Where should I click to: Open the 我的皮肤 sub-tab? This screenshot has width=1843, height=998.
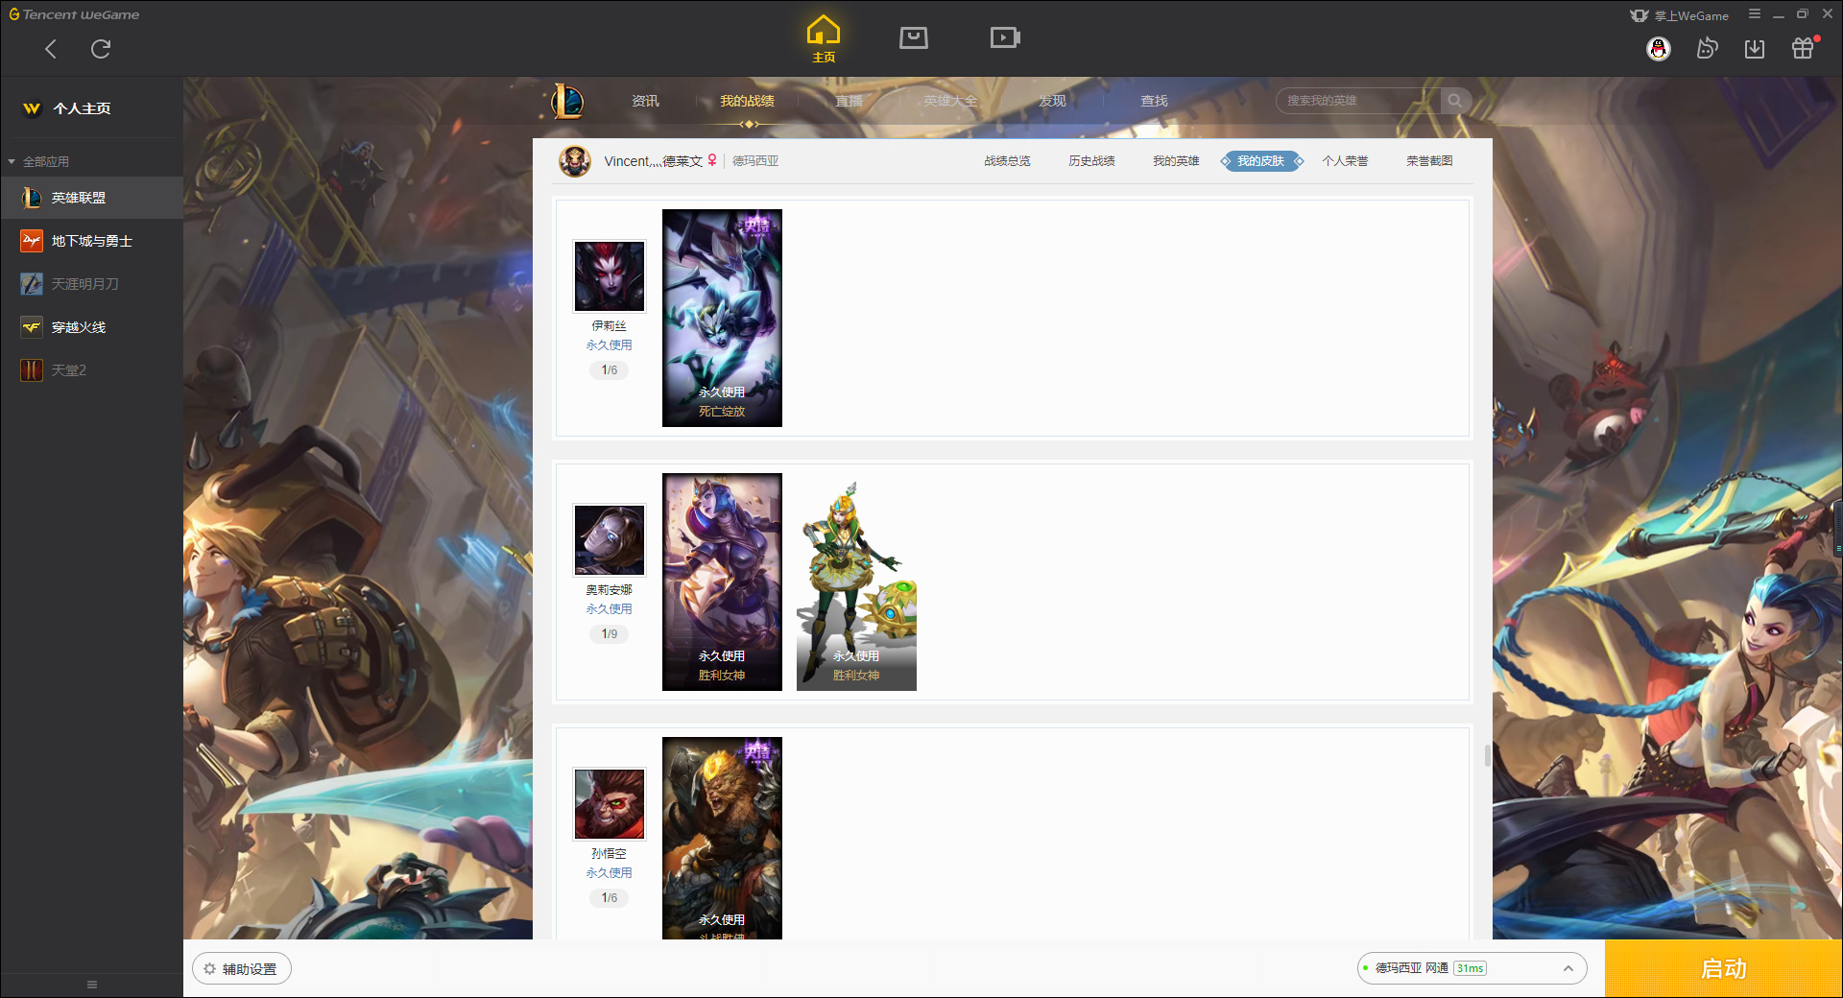click(1261, 161)
